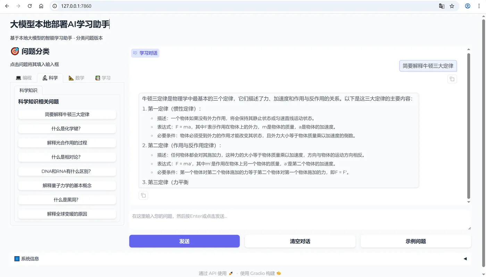Viewport: 486px width, 277px height.
Task: Collapse the 系统信息 panel via its arrow
Action: click(465, 259)
